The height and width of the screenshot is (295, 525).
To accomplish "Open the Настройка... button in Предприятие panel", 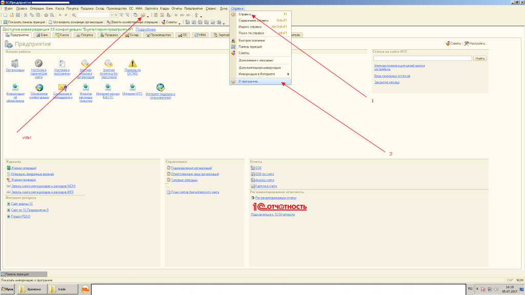I will 475,44.
